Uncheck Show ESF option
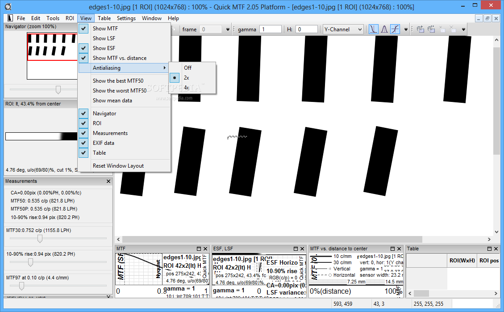Screen dimensions: 504x312 click(x=125, y=48)
